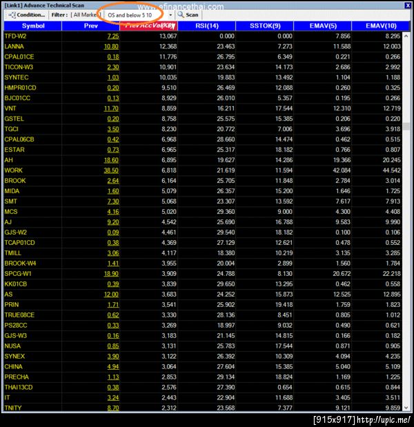
Task: Select symbol PS28CC
Action: (x=15, y=326)
